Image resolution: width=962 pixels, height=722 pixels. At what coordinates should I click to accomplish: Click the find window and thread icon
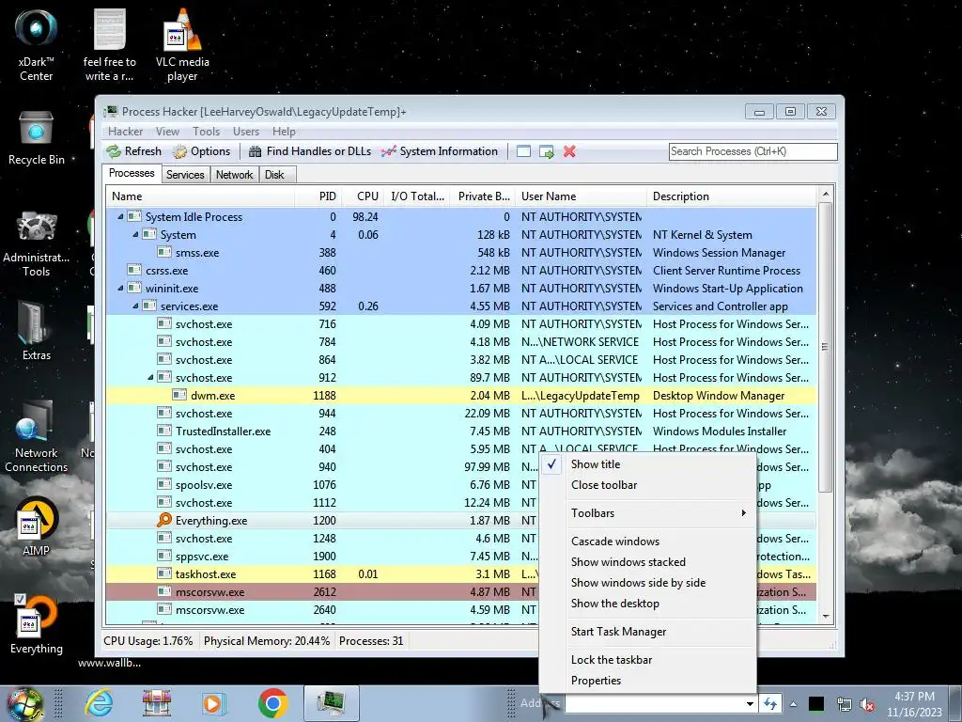tap(546, 151)
